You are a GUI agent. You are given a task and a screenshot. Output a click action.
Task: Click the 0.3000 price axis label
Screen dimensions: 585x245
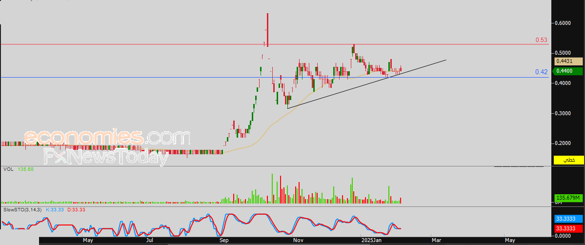click(563, 113)
